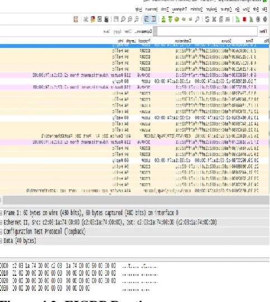Open the filter history dropdown arrow
Screen dimensions: 270x302
(155, 31)
